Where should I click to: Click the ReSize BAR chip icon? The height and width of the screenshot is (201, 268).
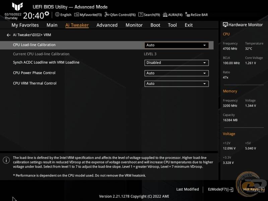188,14
